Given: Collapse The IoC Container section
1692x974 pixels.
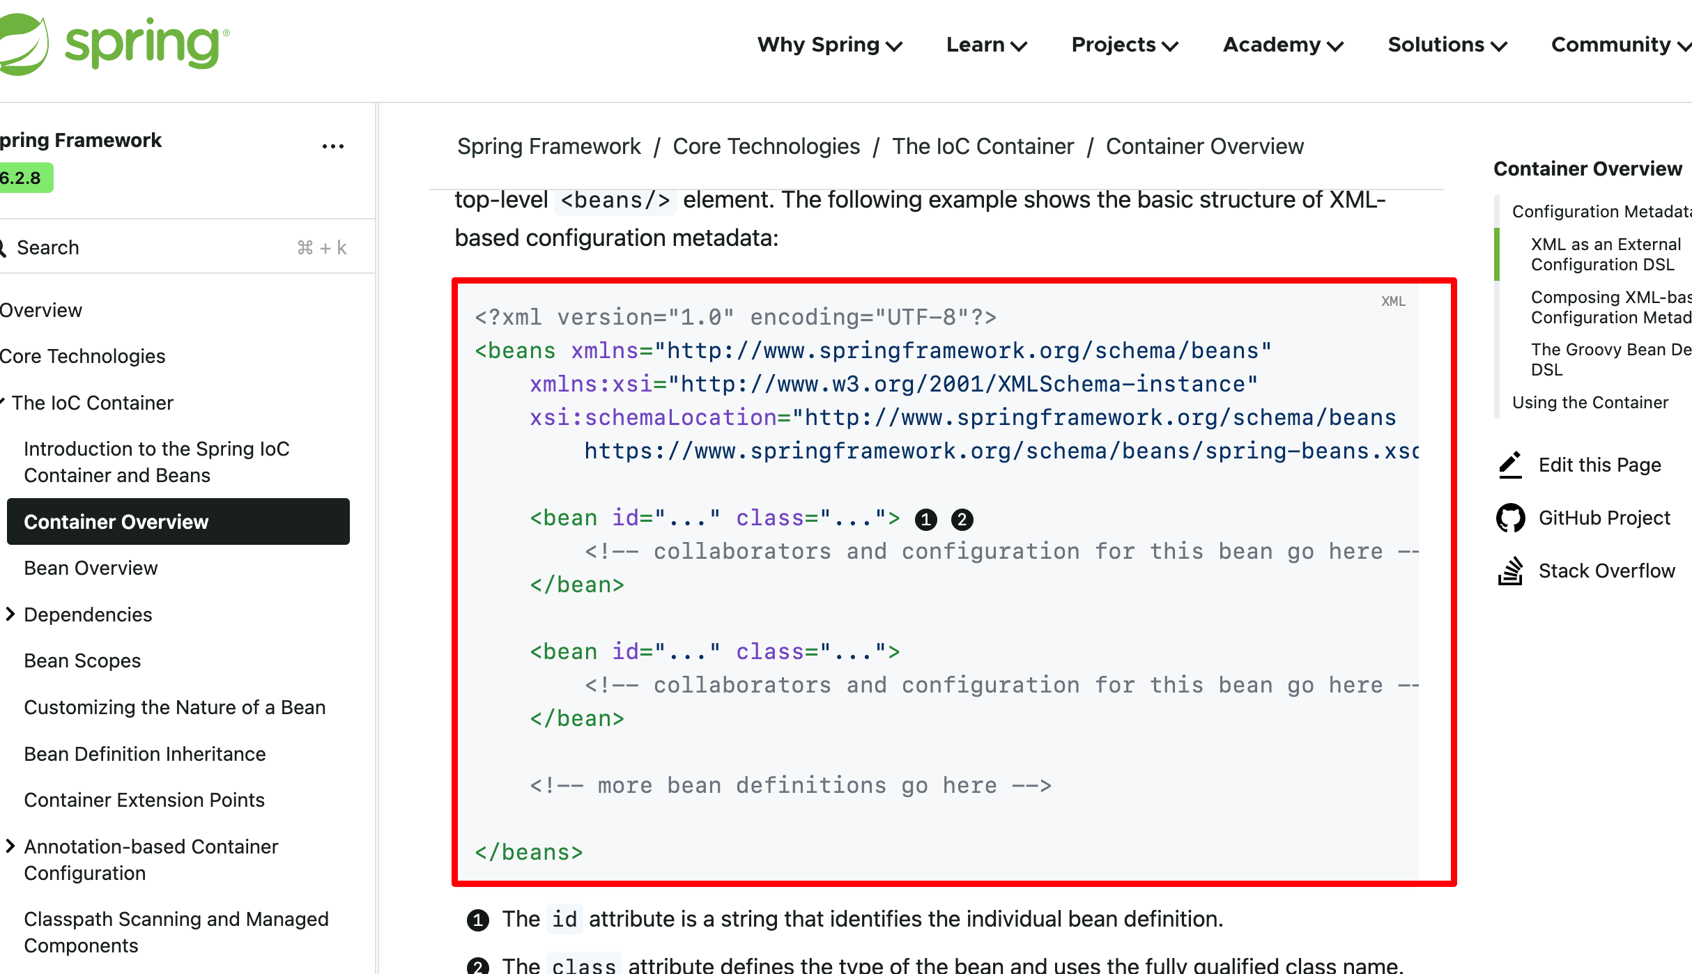Looking at the screenshot, I should (3, 402).
